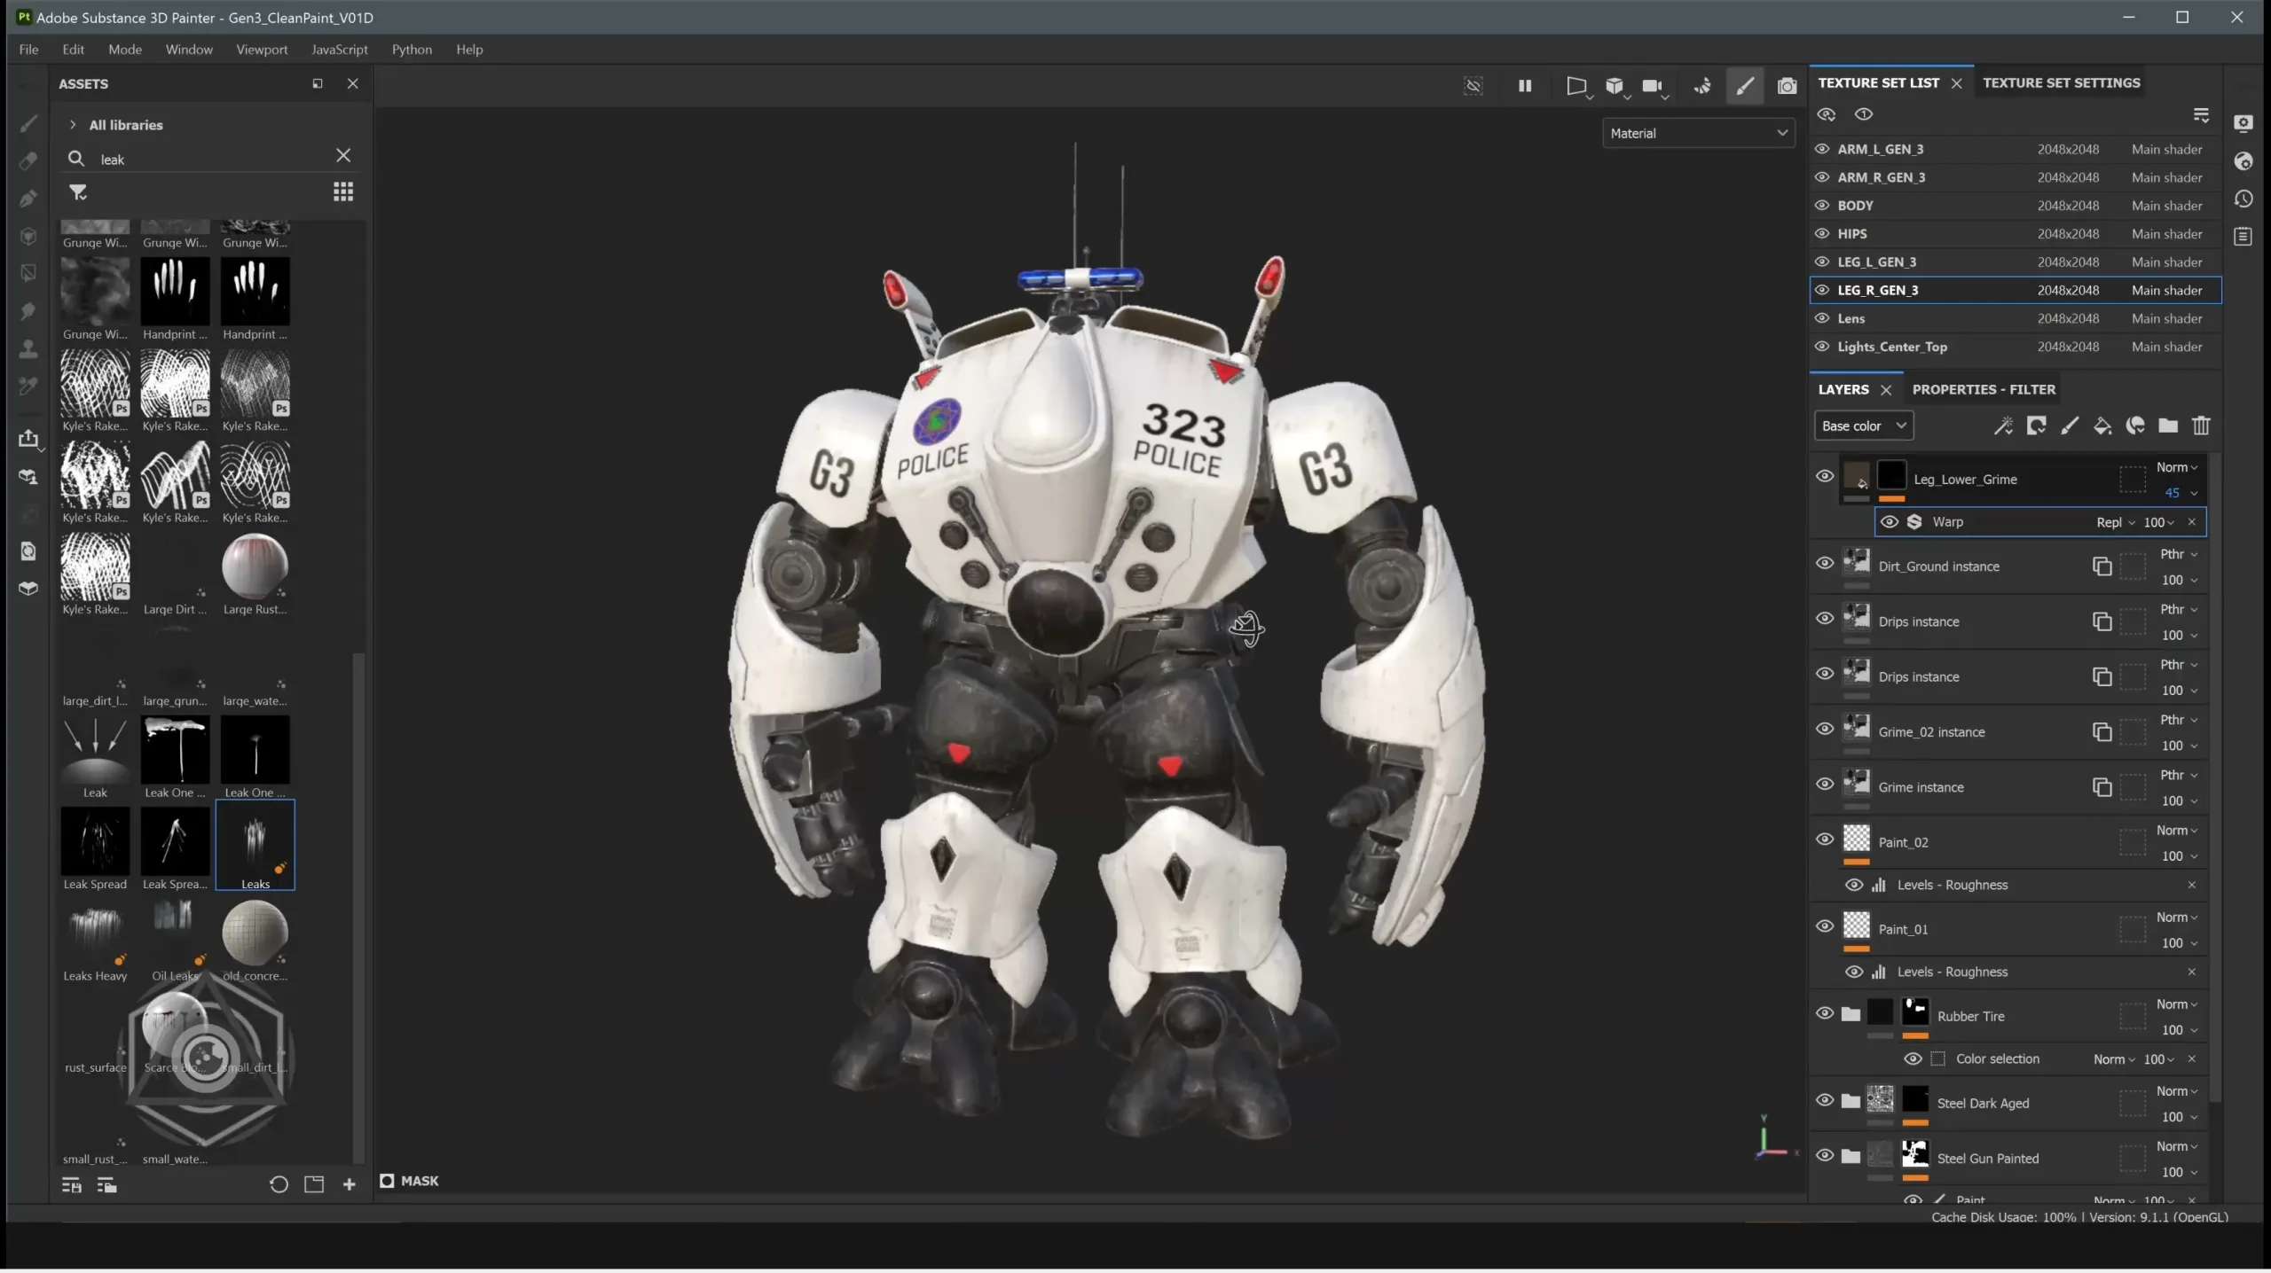Pause the viewport rendering engine

[1524, 86]
